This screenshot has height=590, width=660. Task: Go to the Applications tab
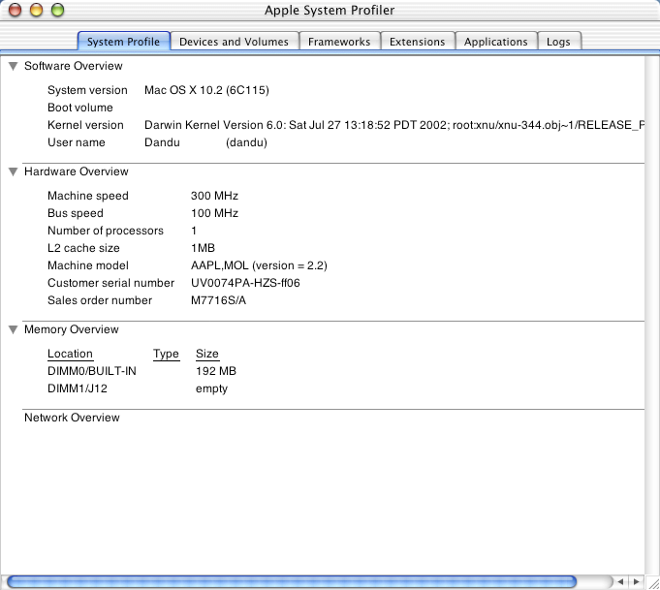[495, 42]
